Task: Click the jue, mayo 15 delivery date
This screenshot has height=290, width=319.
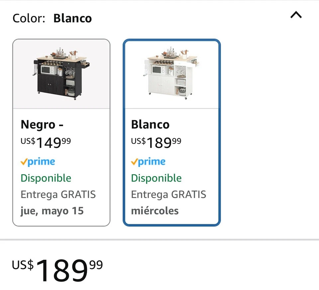Action: pos(52,210)
